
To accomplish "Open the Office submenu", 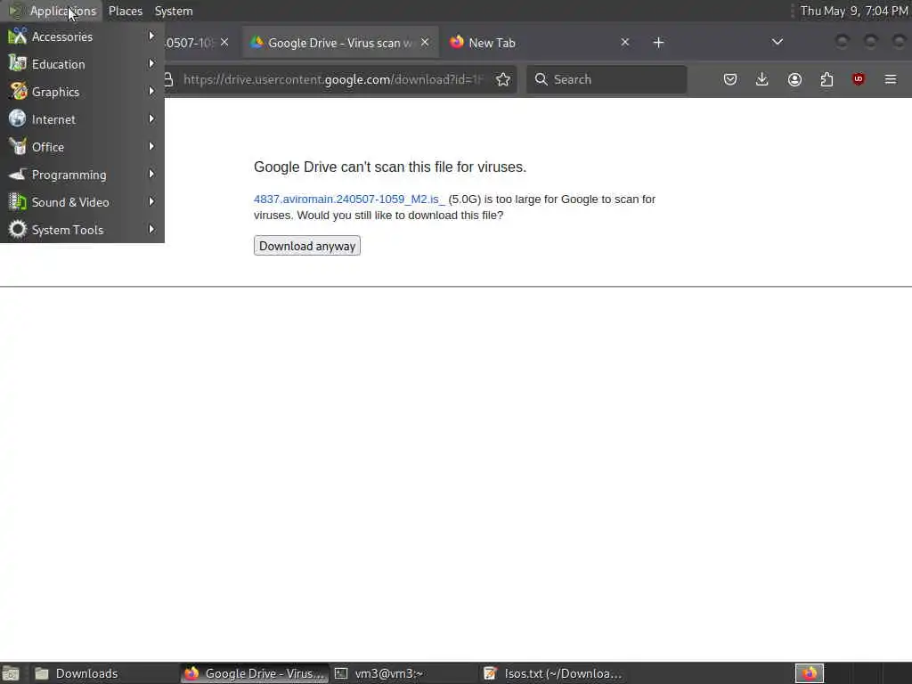I will click(x=82, y=147).
